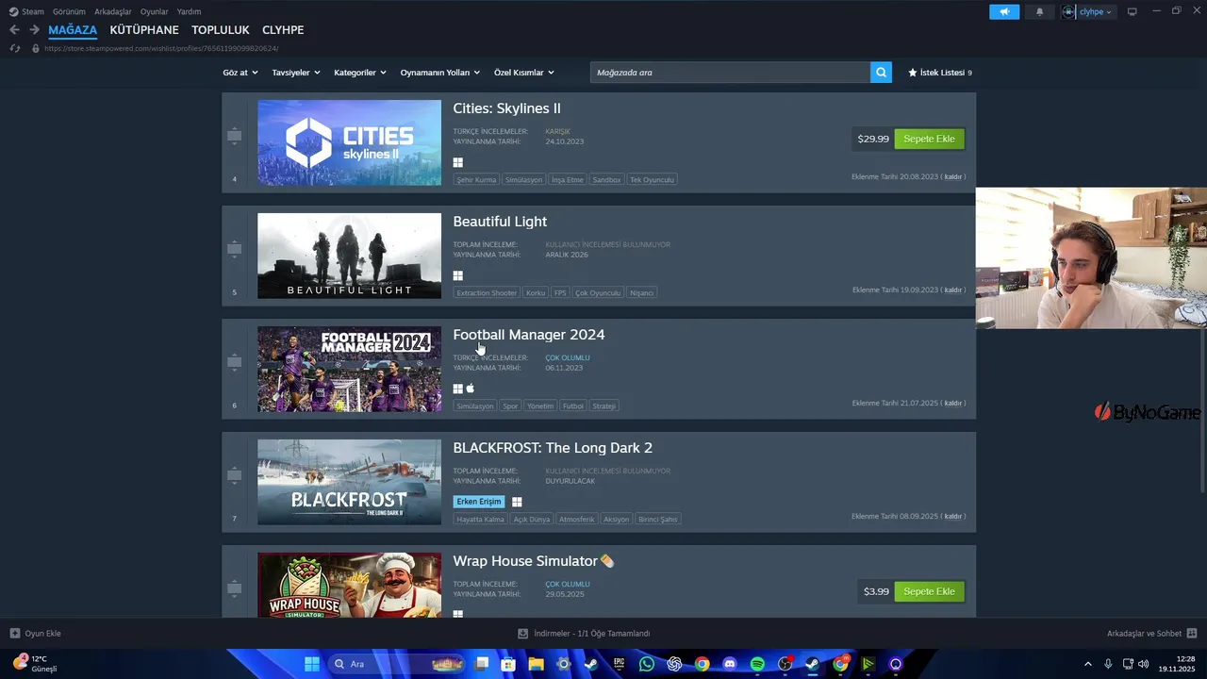Open the Oyunlar menu
The image size is (1207, 679).
155,11
